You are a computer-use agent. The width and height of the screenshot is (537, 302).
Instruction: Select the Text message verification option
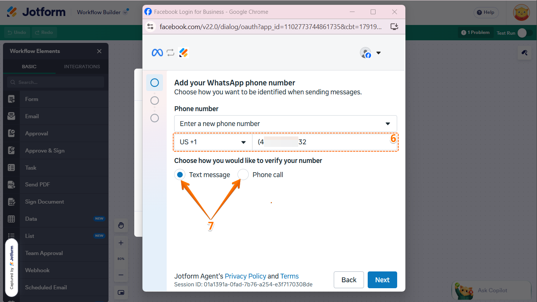tap(180, 174)
